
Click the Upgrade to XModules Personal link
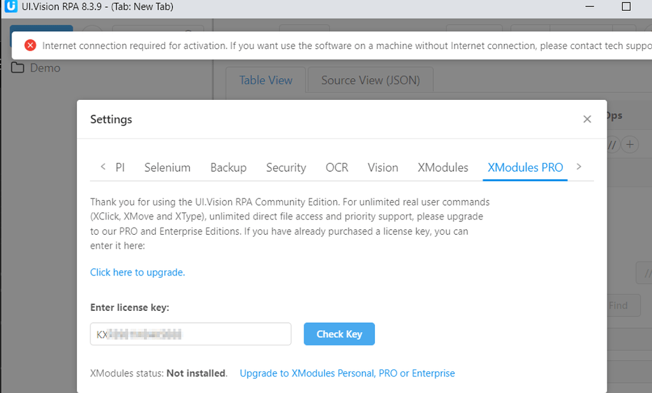coord(347,373)
